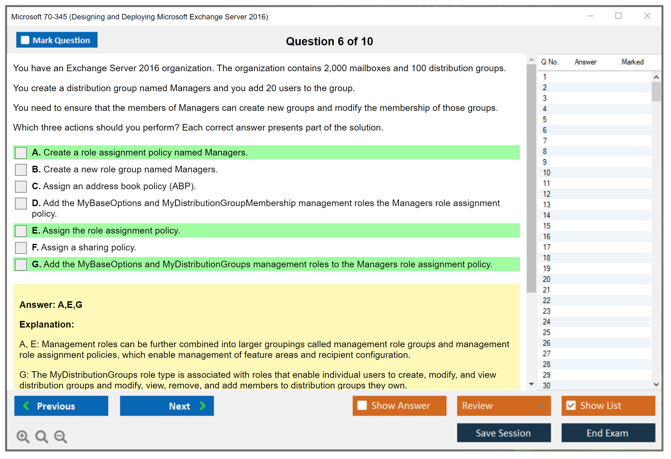Viewport: 671px width, 459px height.
Task: Click the End Exam button
Action: [608, 433]
